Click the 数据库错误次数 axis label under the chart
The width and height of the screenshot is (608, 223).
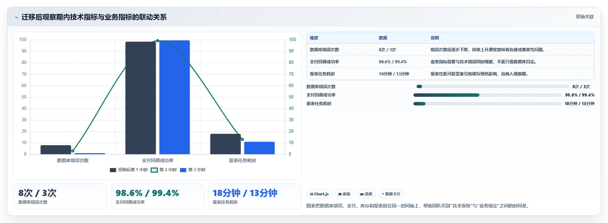73,160
